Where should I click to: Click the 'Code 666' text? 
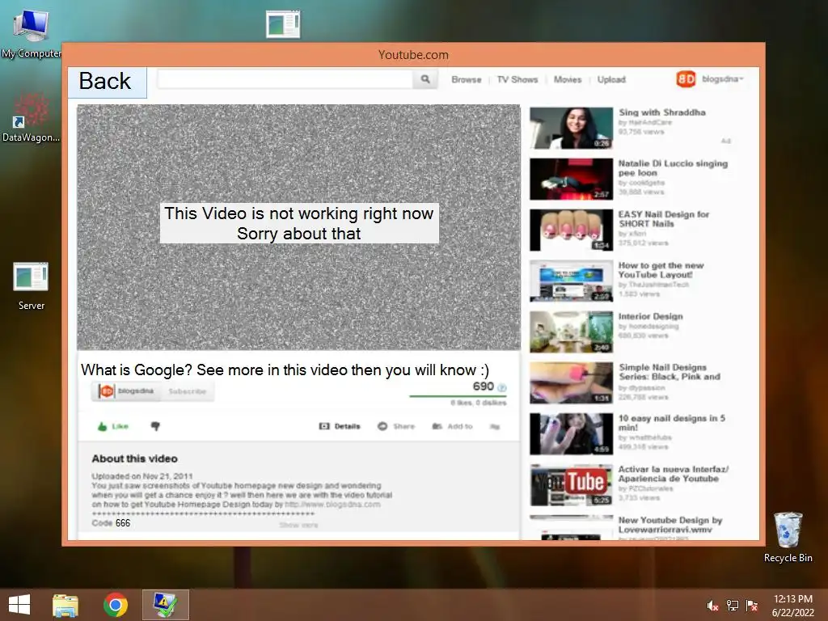pos(111,523)
